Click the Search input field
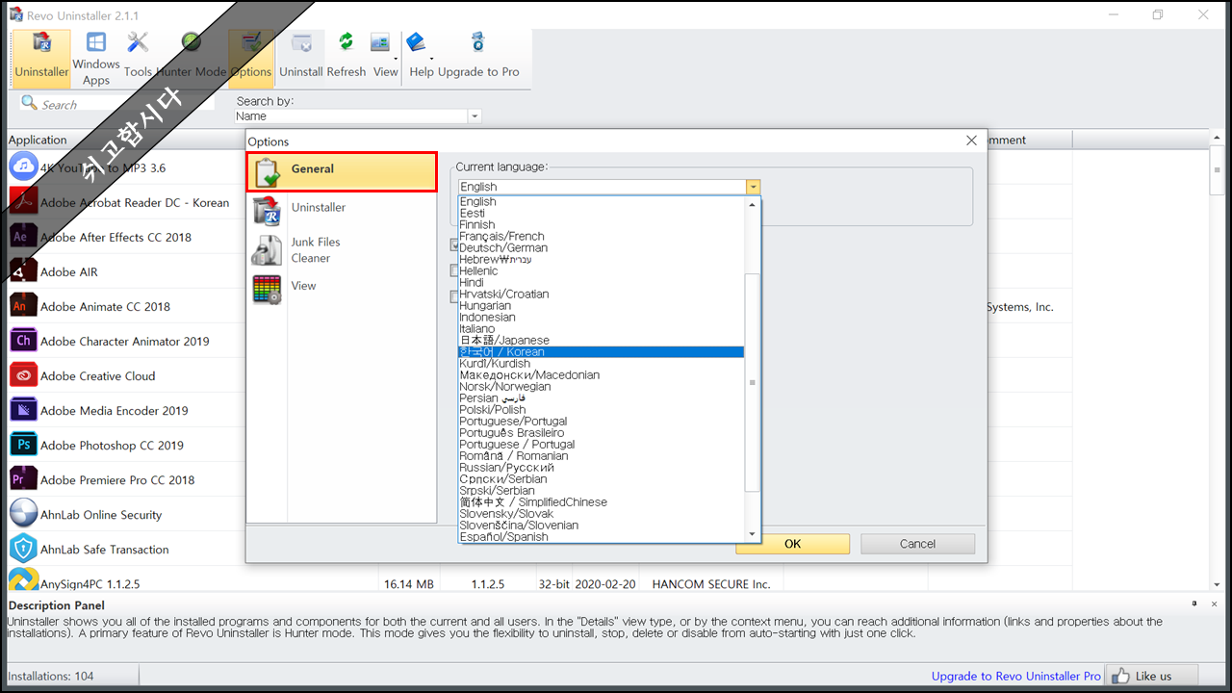Image resolution: width=1232 pixels, height=693 pixels. click(115, 104)
